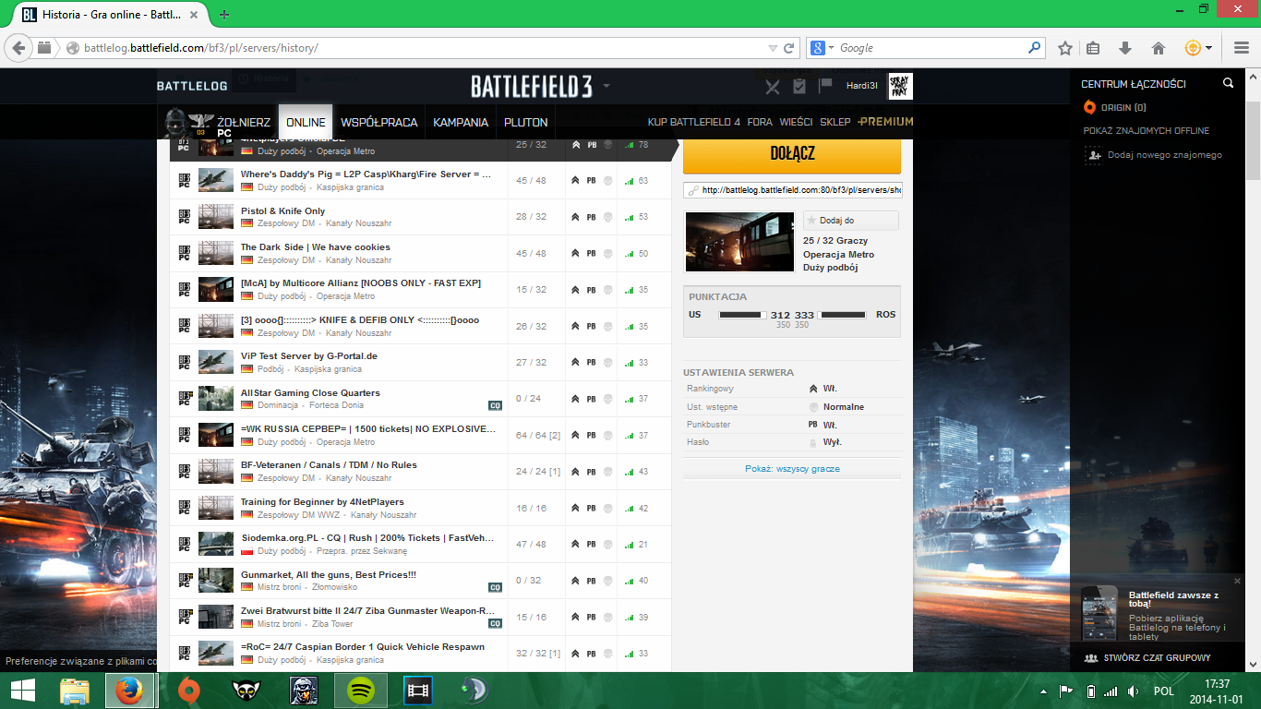The width and height of the screenshot is (1261, 709).
Task: Open the clipboard assignments icon in header
Action: click(x=799, y=86)
